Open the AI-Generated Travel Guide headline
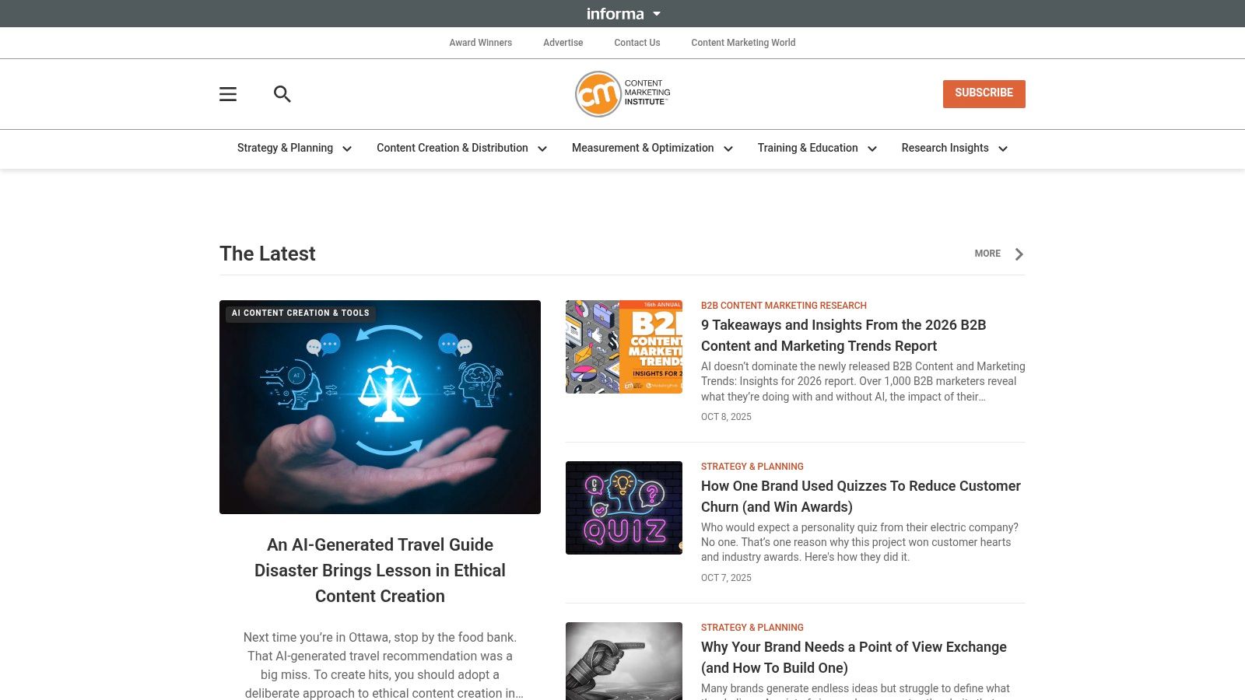This screenshot has width=1245, height=700. [x=380, y=570]
